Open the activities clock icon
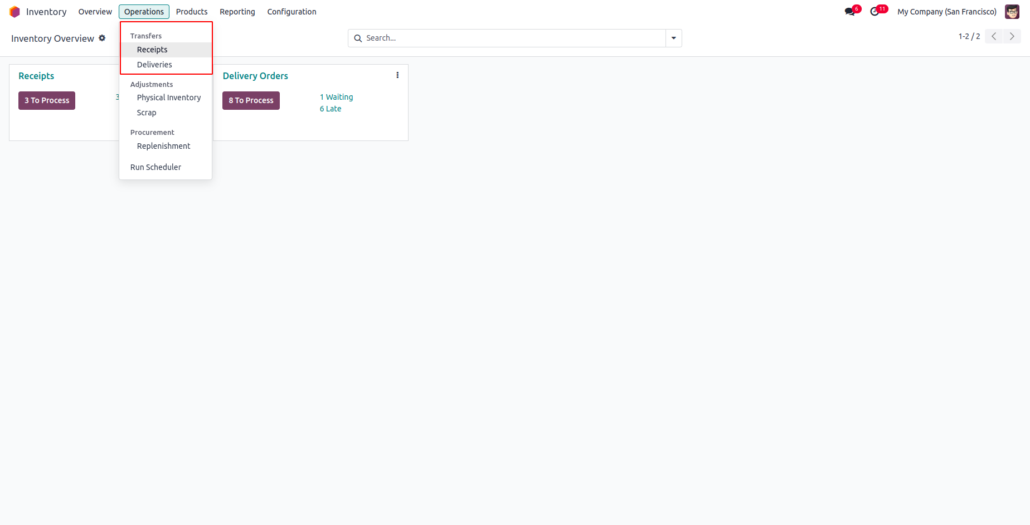The height and width of the screenshot is (525, 1030). [874, 12]
